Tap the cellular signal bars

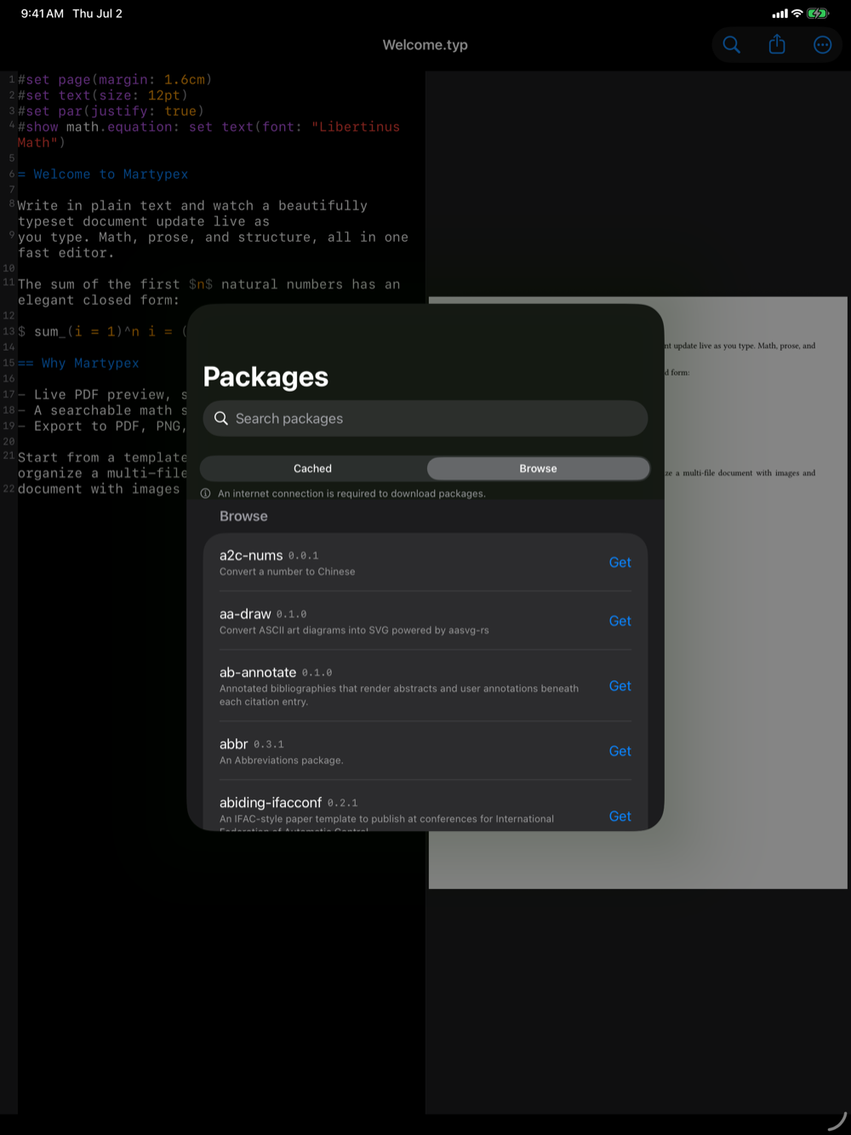(780, 14)
